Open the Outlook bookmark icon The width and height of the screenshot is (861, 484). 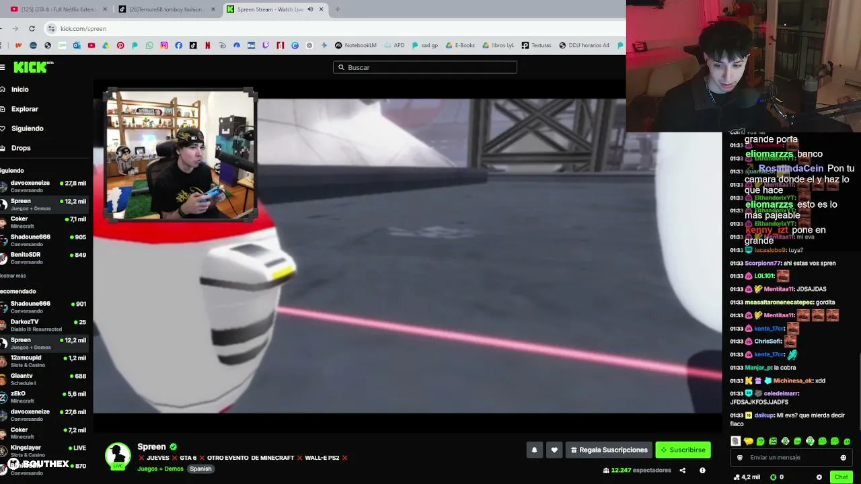click(77, 46)
